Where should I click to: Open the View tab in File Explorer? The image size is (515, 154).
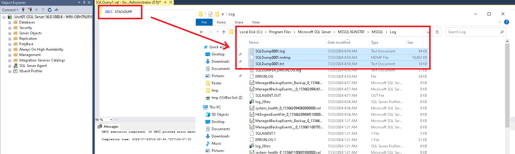[256, 22]
